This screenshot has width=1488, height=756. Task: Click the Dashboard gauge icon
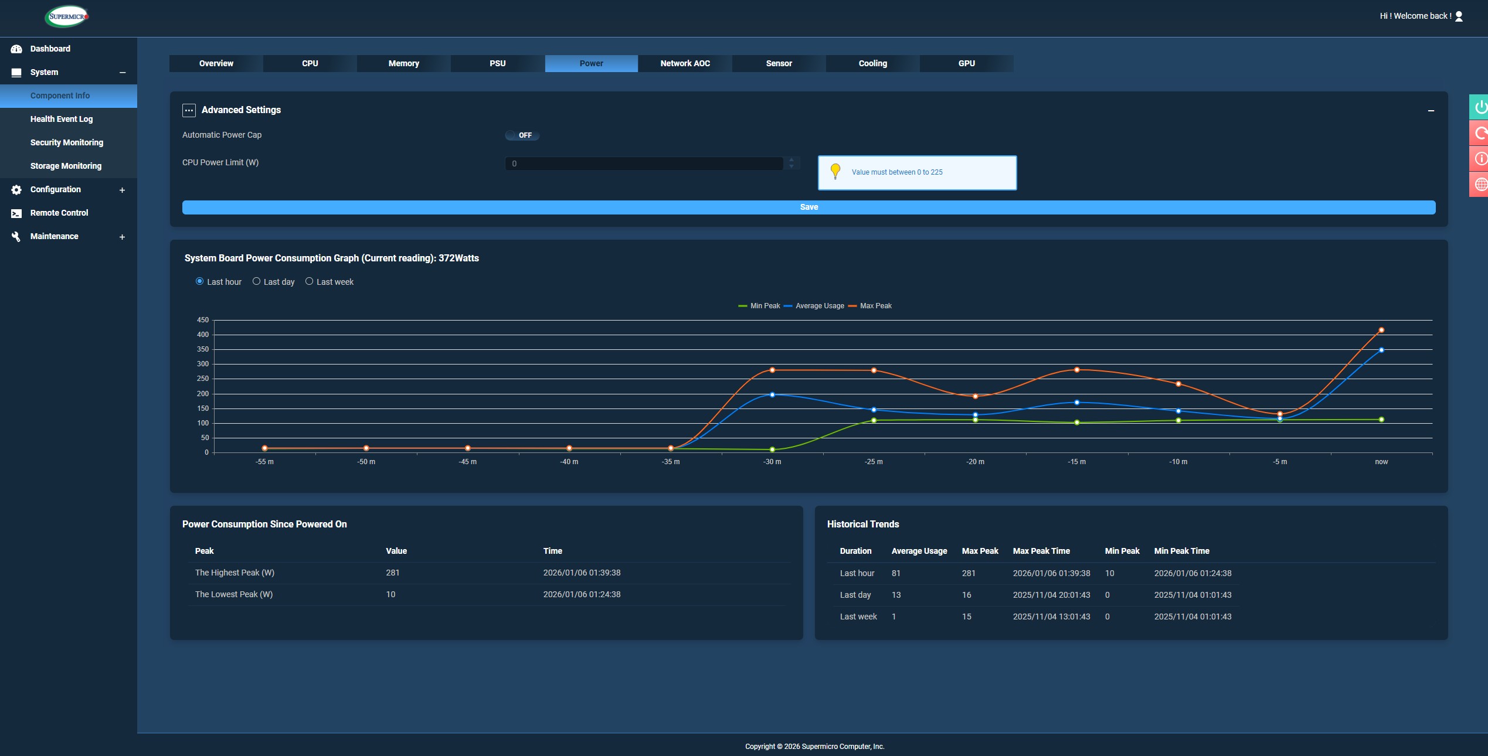(16, 49)
